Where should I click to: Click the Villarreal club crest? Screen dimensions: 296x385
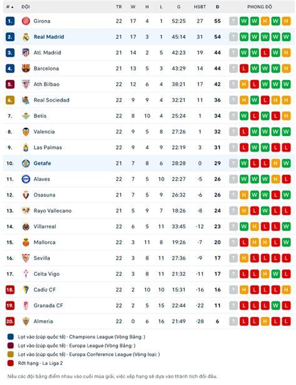click(26, 227)
